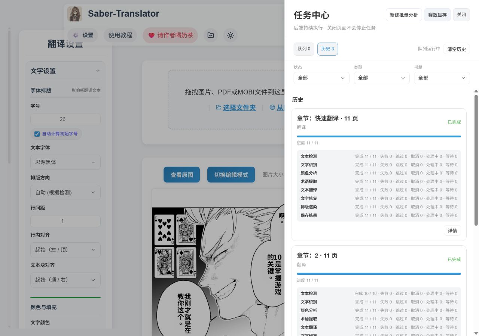
Task: Open the 文本字体 dropdown 思源黑体
Action: pos(65,162)
